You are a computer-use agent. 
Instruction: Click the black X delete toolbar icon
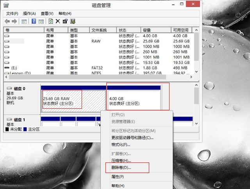[x=58, y=21]
